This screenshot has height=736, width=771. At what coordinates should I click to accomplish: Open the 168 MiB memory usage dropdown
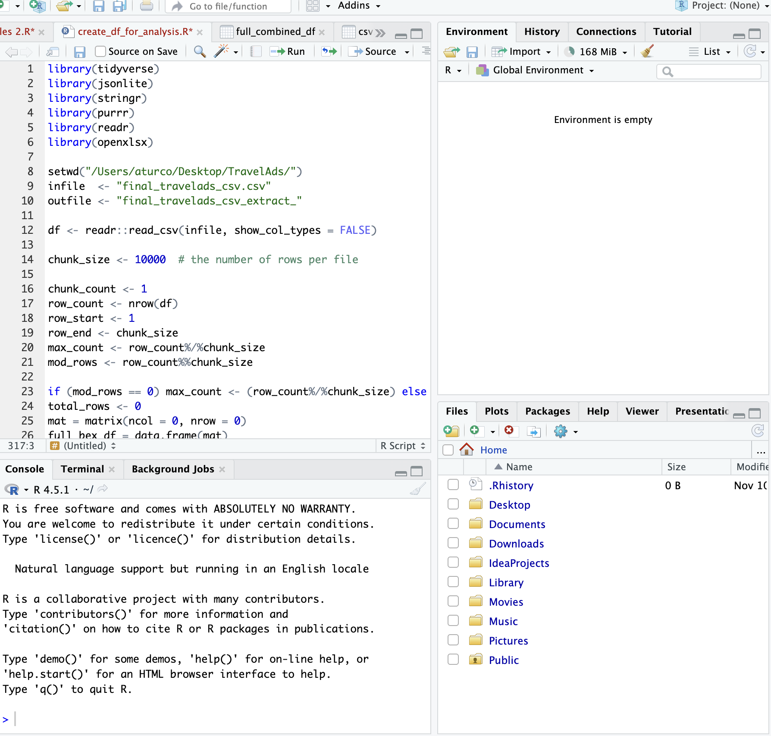tap(596, 52)
